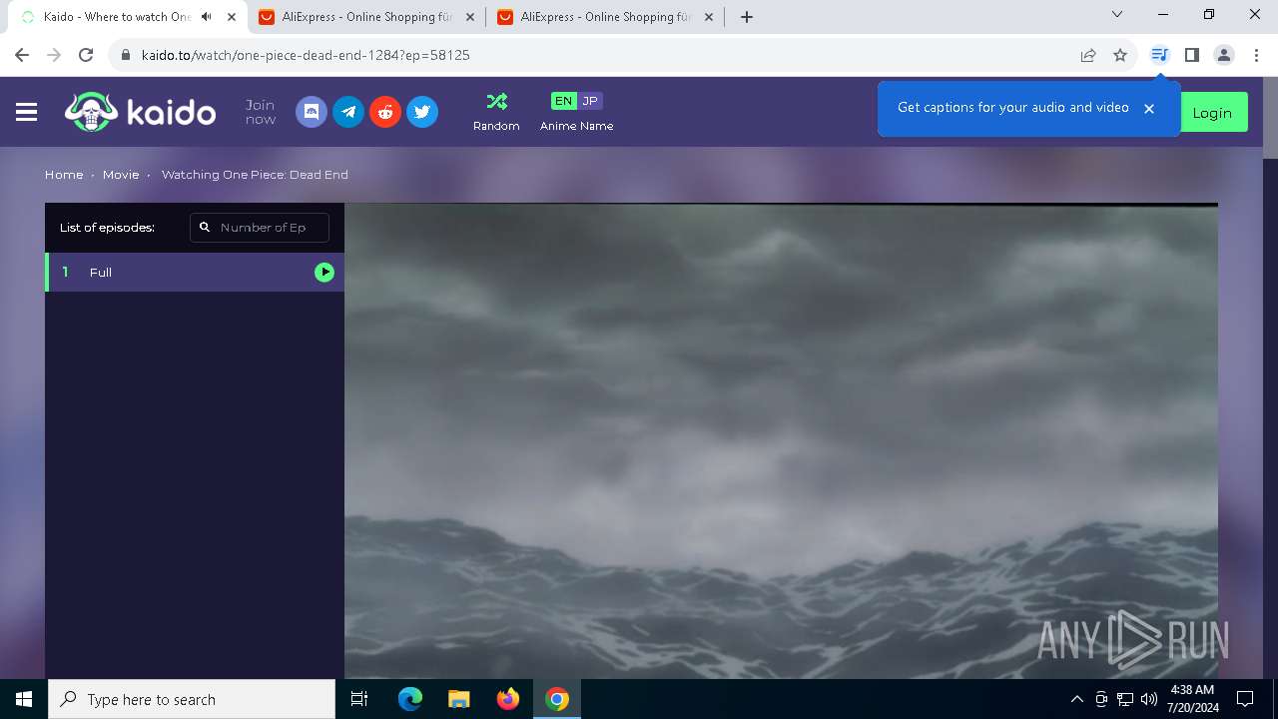Switch anime name to JP

pos(590,101)
